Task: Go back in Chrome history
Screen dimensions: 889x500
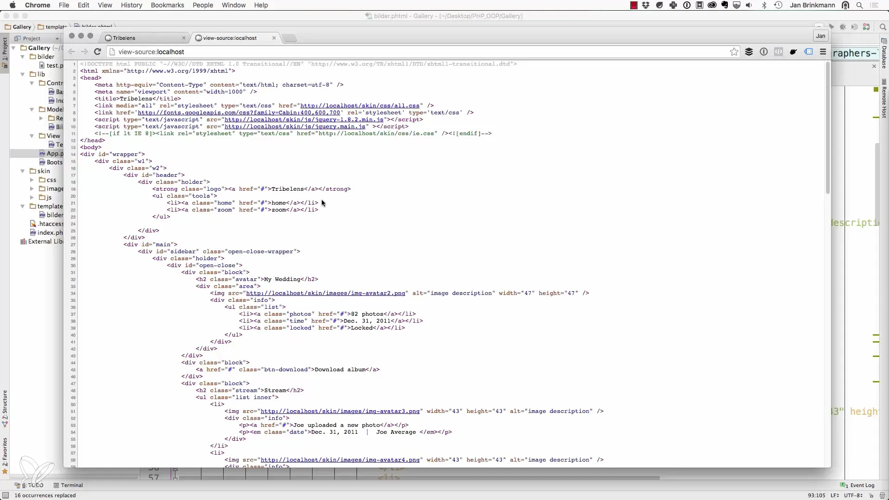Action: click(71, 52)
